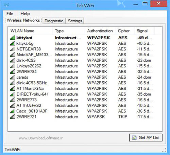Click signal icon beside Jareds
This screenshot has height=155, width=170.
click(x=13, y=77)
